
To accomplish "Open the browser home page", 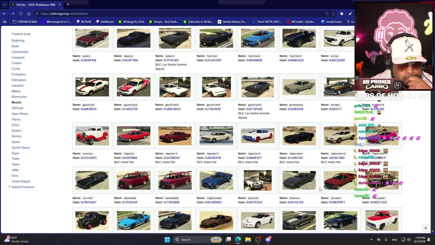I will click(29, 14).
